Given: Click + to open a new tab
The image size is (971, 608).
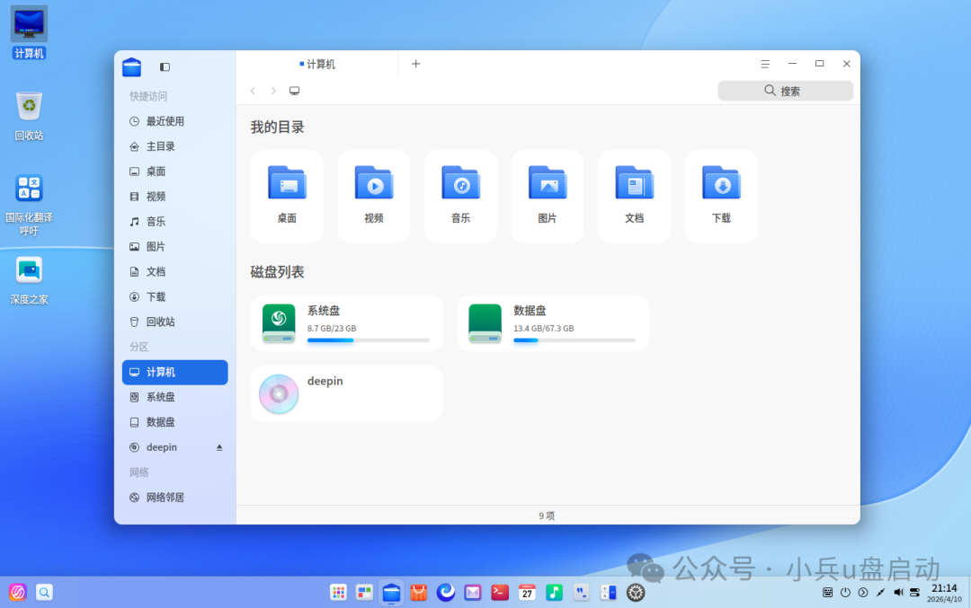Looking at the screenshot, I should (415, 64).
